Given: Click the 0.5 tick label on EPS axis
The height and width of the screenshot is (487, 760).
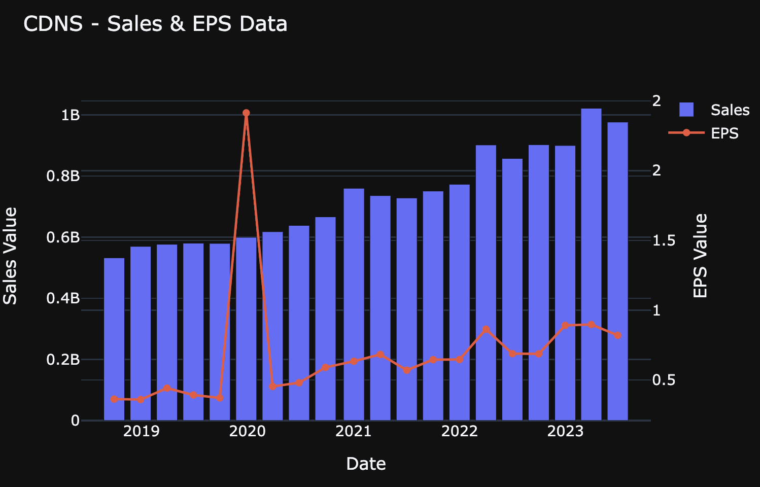Looking at the screenshot, I should click(664, 380).
